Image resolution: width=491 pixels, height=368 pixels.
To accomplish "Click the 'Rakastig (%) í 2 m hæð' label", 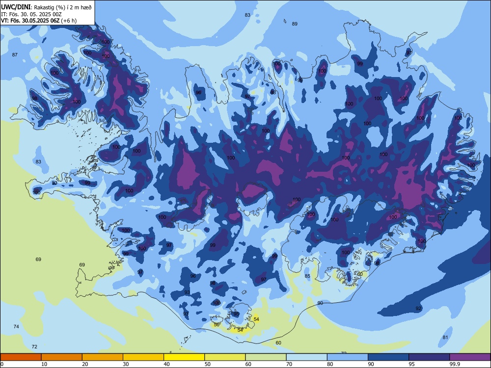I will (x=63, y=7).
